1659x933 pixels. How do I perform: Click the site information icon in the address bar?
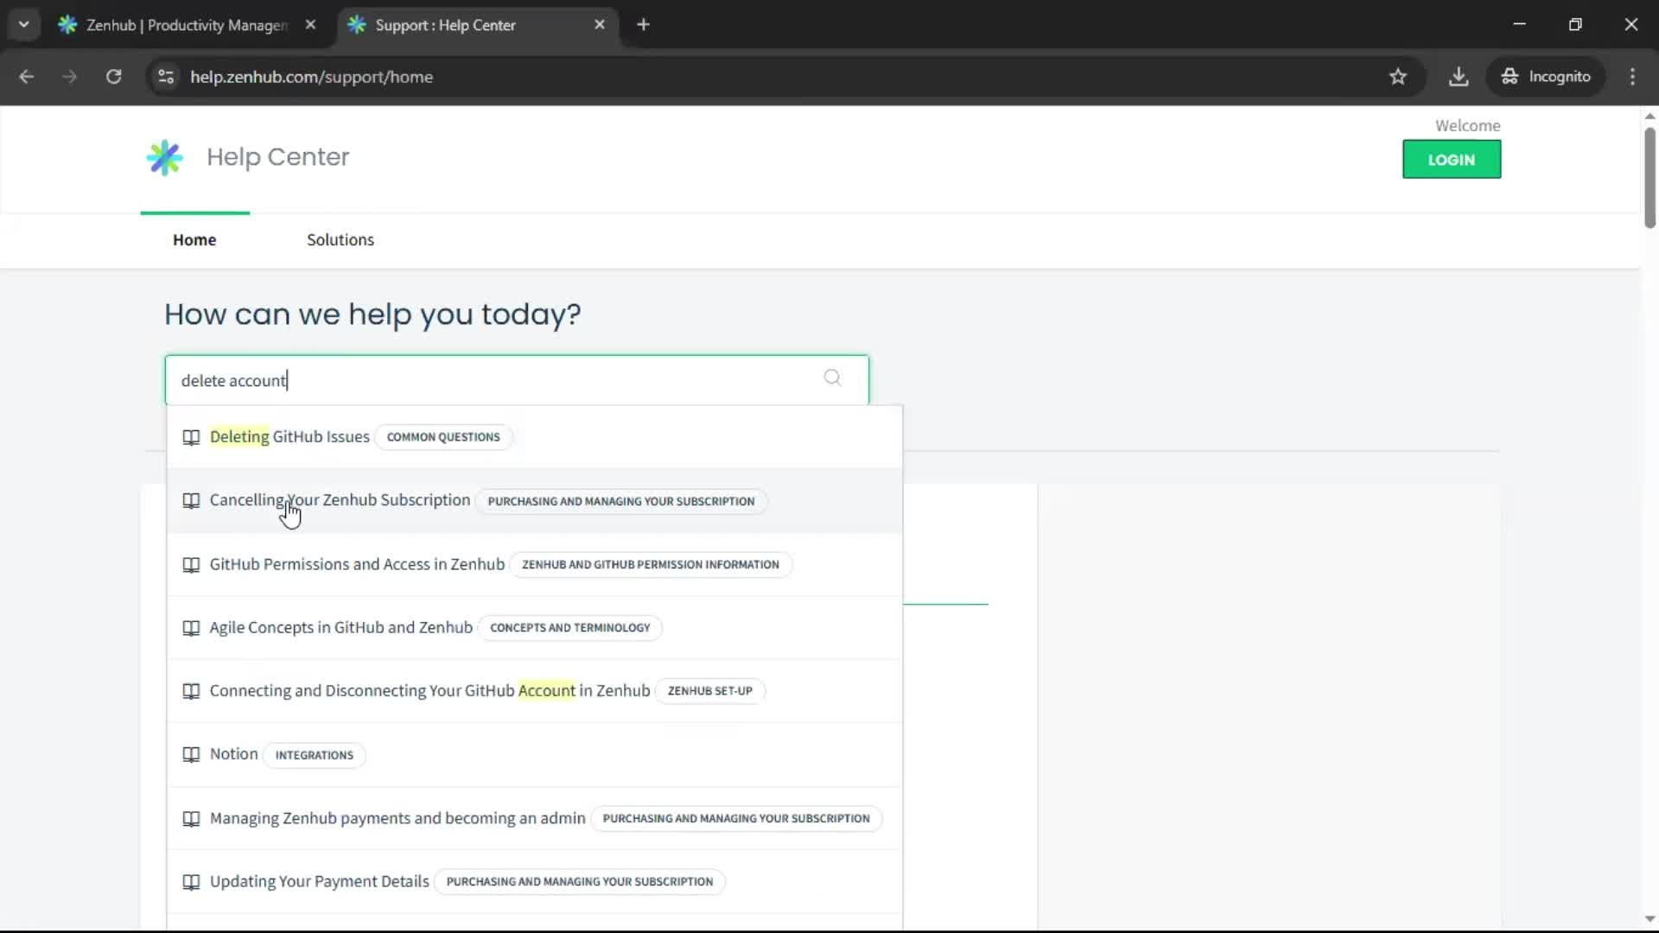pos(165,77)
